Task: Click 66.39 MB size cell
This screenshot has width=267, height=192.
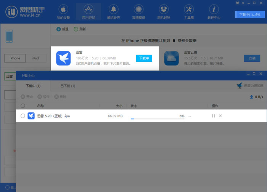Action: pos(115,116)
